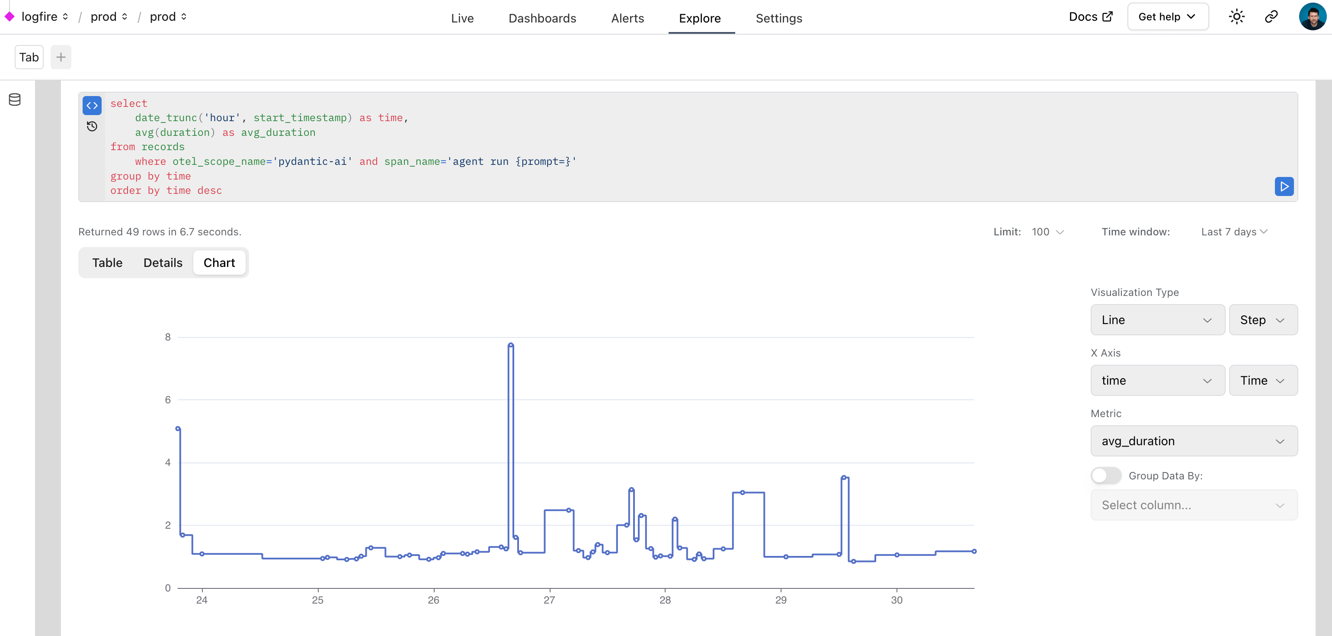Screen dimensions: 1332x636
Task: Open the query history icon
Action: (92, 126)
